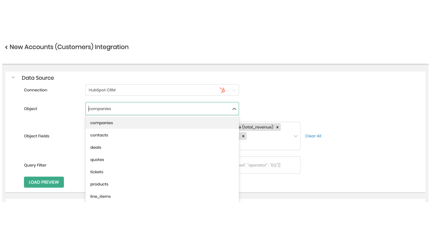Remove the total_revenue field tag
The image size is (431, 242).
point(277,127)
